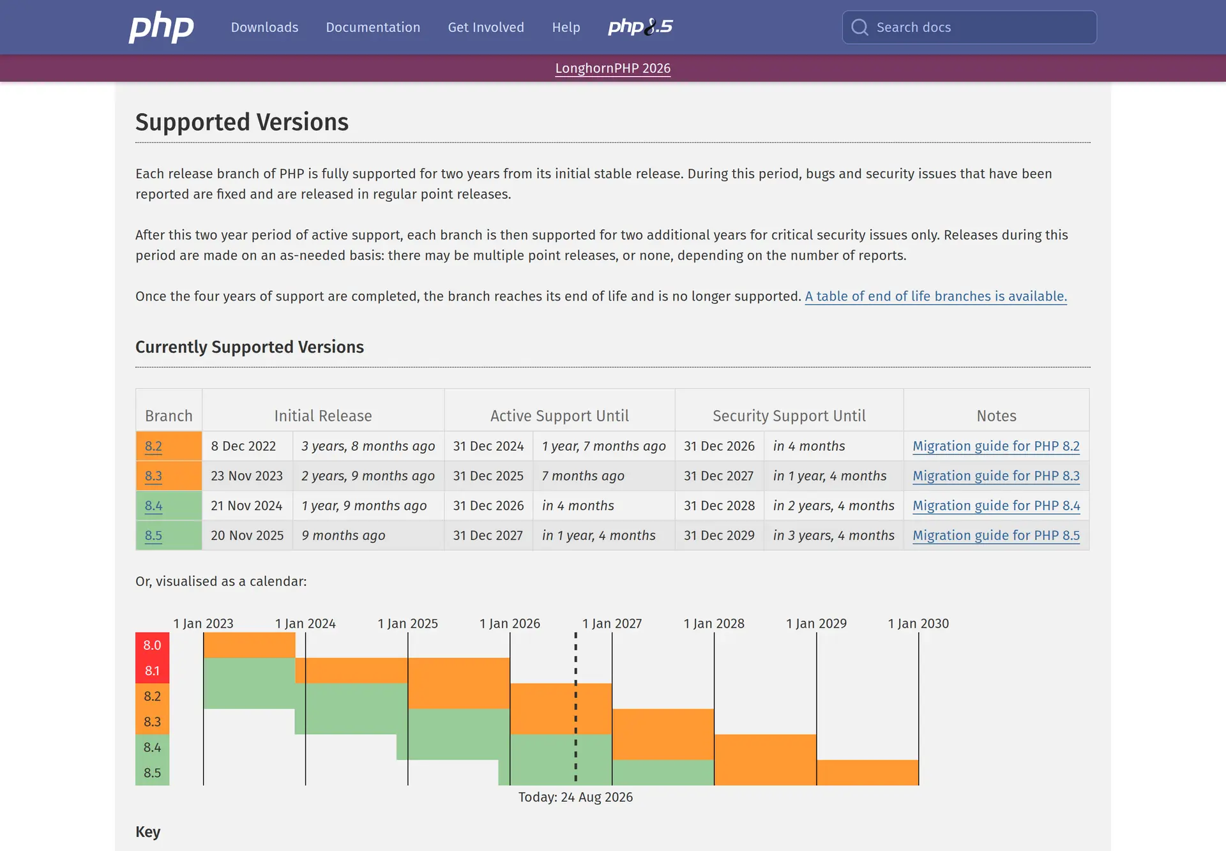1226x851 pixels.
Task: Open Migration guide for PHP 8.3
Action: coord(996,476)
